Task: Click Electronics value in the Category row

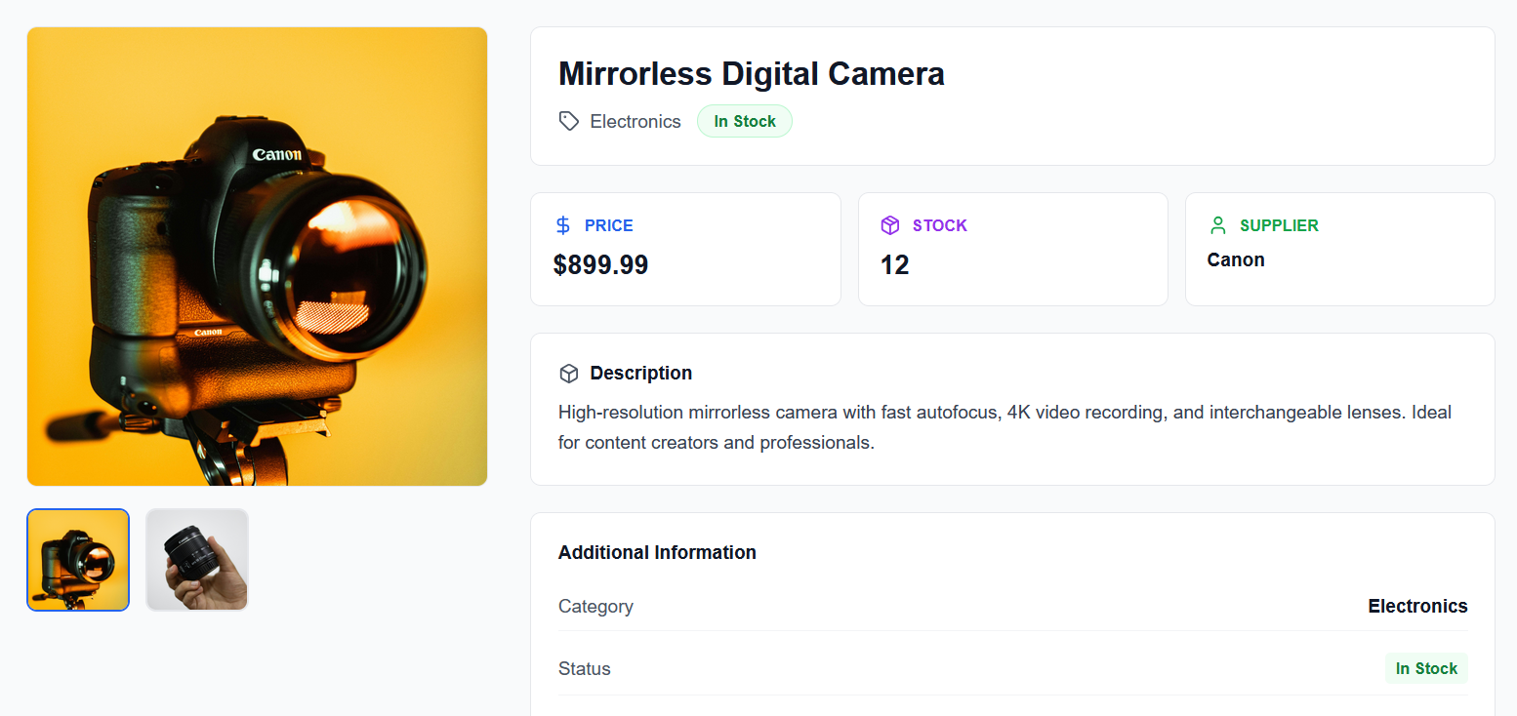Action: [1417, 606]
